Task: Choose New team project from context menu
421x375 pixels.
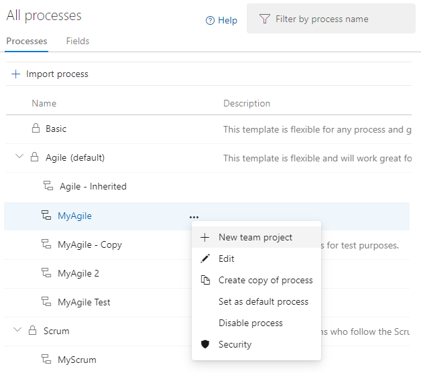Action: point(255,237)
